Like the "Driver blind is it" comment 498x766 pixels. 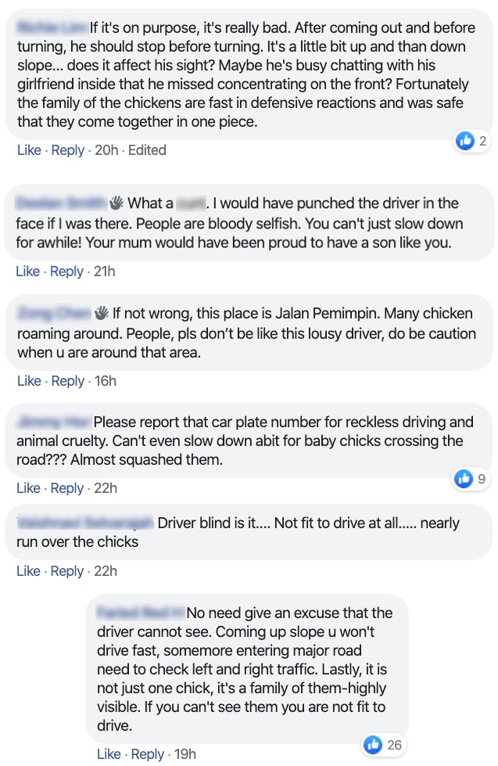[x=29, y=571]
